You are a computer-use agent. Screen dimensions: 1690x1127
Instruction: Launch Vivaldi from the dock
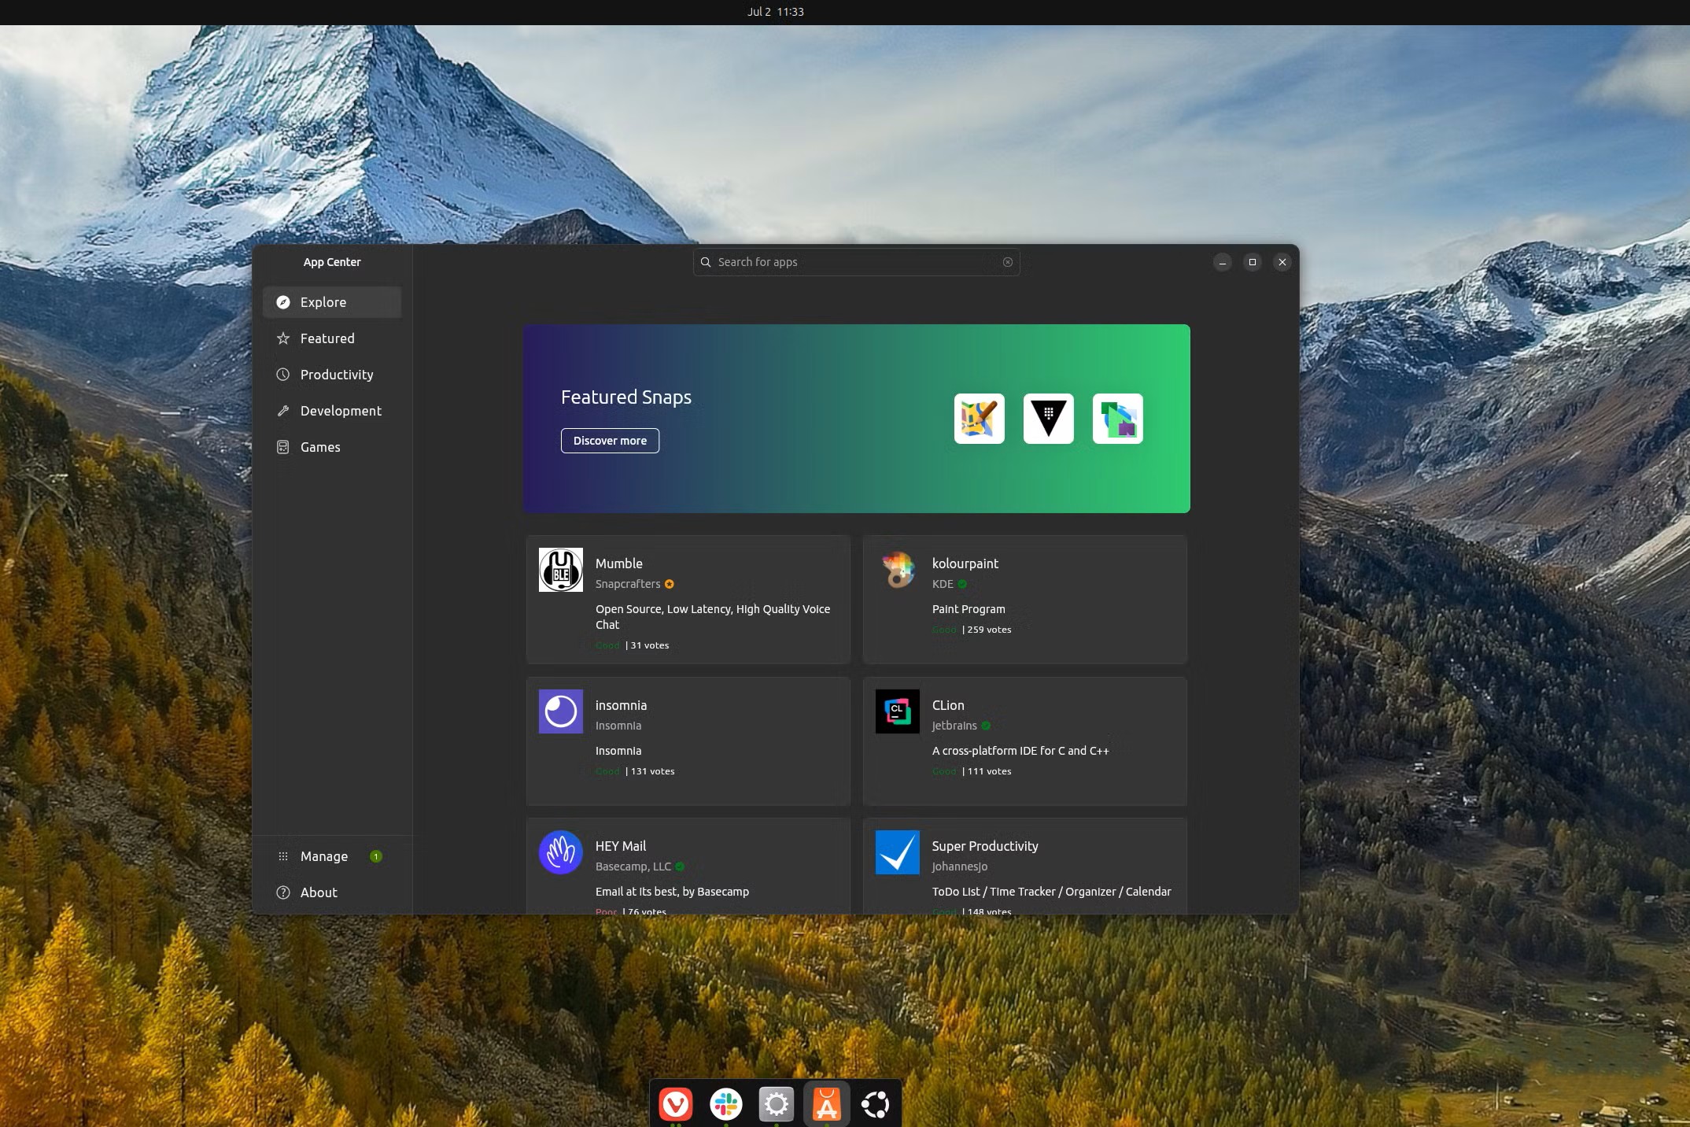pyautogui.click(x=675, y=1105)
